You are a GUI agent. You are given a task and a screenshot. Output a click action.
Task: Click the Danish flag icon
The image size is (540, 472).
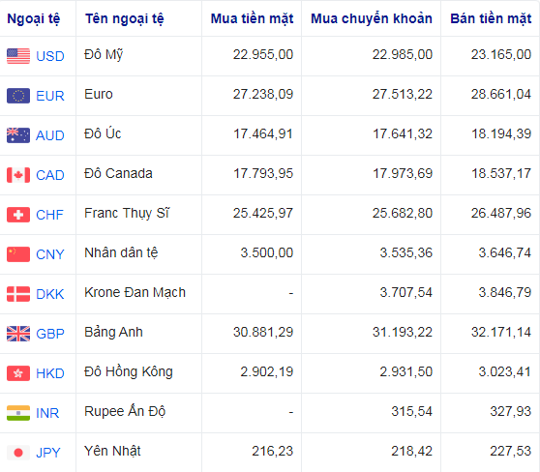pos(18,294)
